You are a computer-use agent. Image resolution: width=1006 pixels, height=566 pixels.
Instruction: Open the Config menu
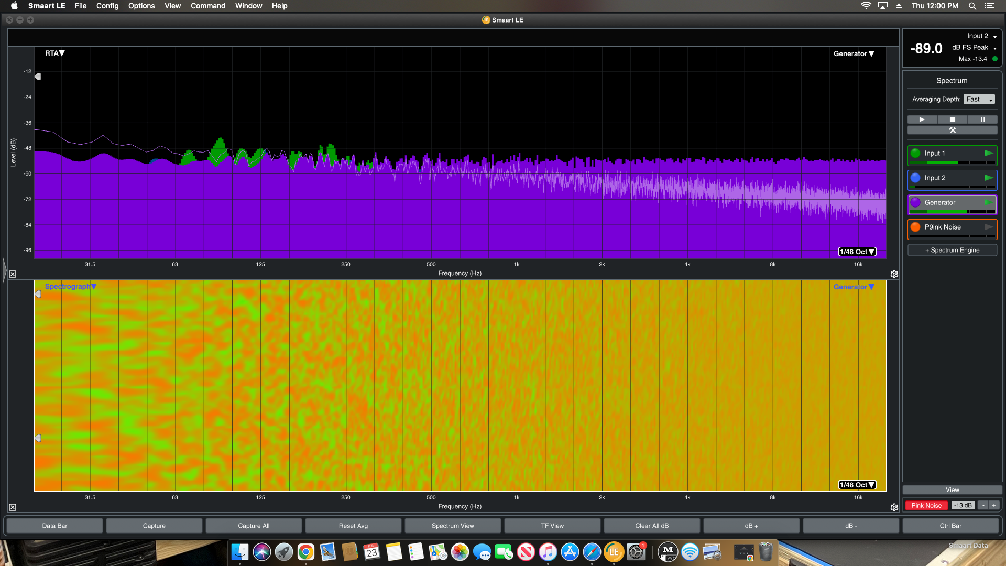pos(107,6)
